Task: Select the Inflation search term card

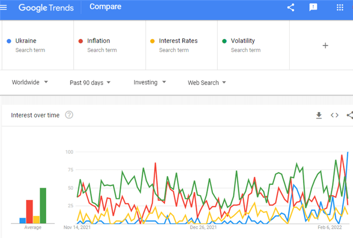Action: (x=110, y=45)
